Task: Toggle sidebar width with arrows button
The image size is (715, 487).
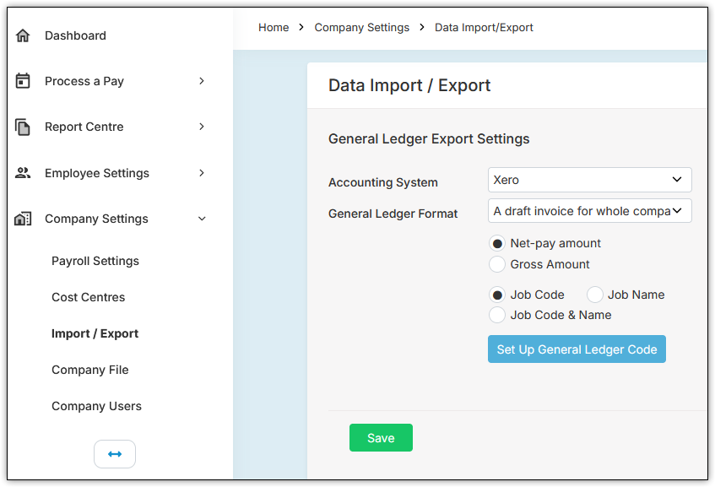Action: point(115,454)
